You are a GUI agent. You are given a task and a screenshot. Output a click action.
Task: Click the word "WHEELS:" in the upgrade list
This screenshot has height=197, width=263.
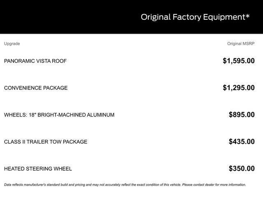(x=14, y=115)
